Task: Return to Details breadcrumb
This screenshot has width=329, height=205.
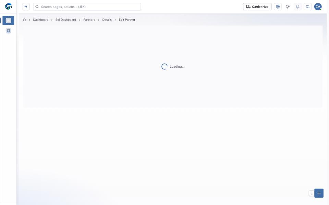Action: tap(107, 20)
